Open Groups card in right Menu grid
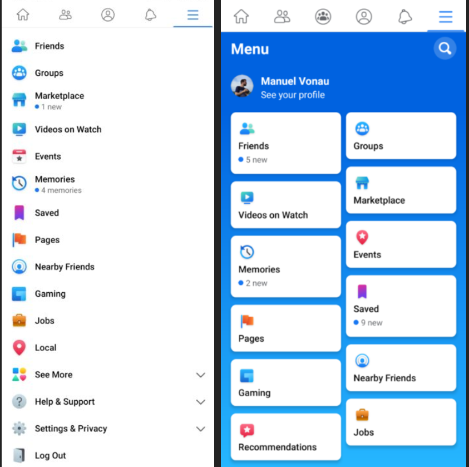Screen dimensions: 469x467 (x=401, y=135)
